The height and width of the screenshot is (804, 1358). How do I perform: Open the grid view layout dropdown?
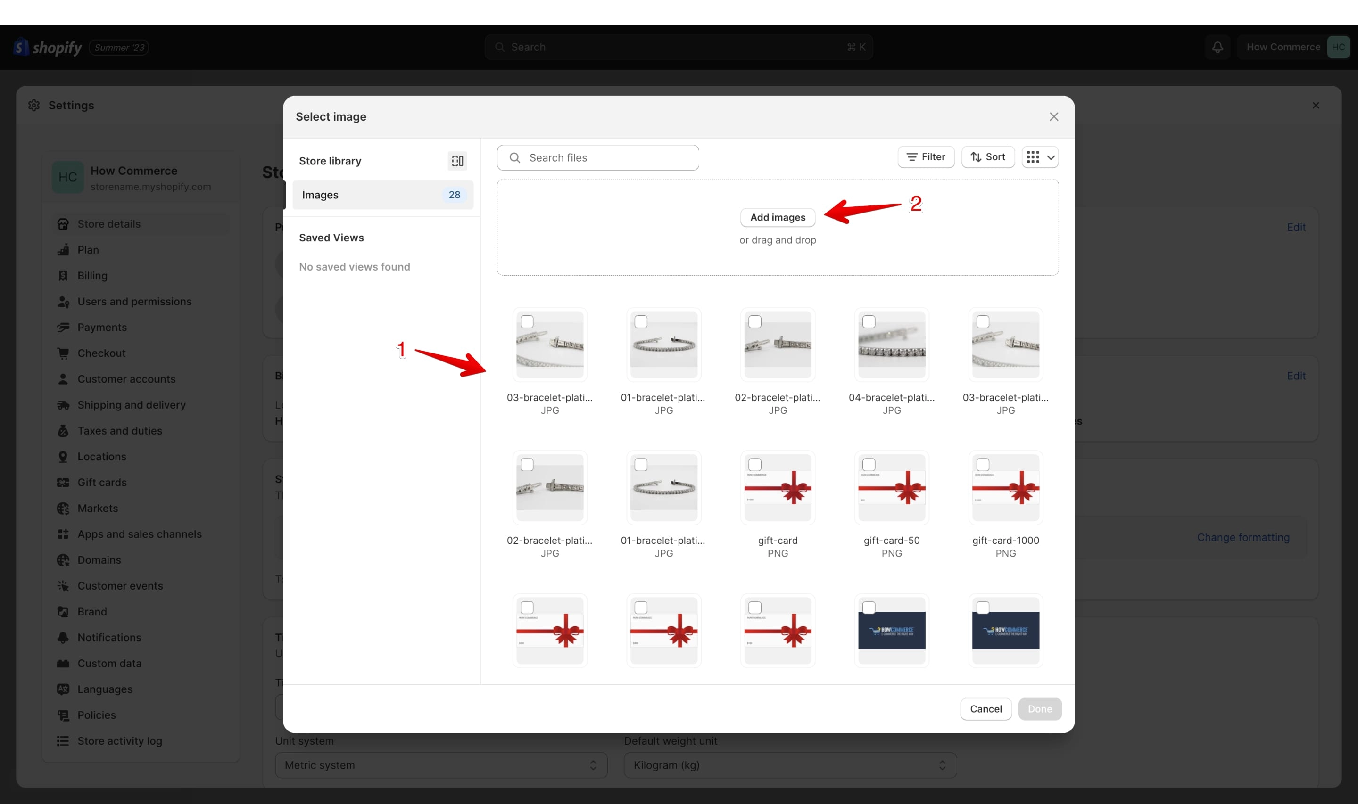(1040, 157)
